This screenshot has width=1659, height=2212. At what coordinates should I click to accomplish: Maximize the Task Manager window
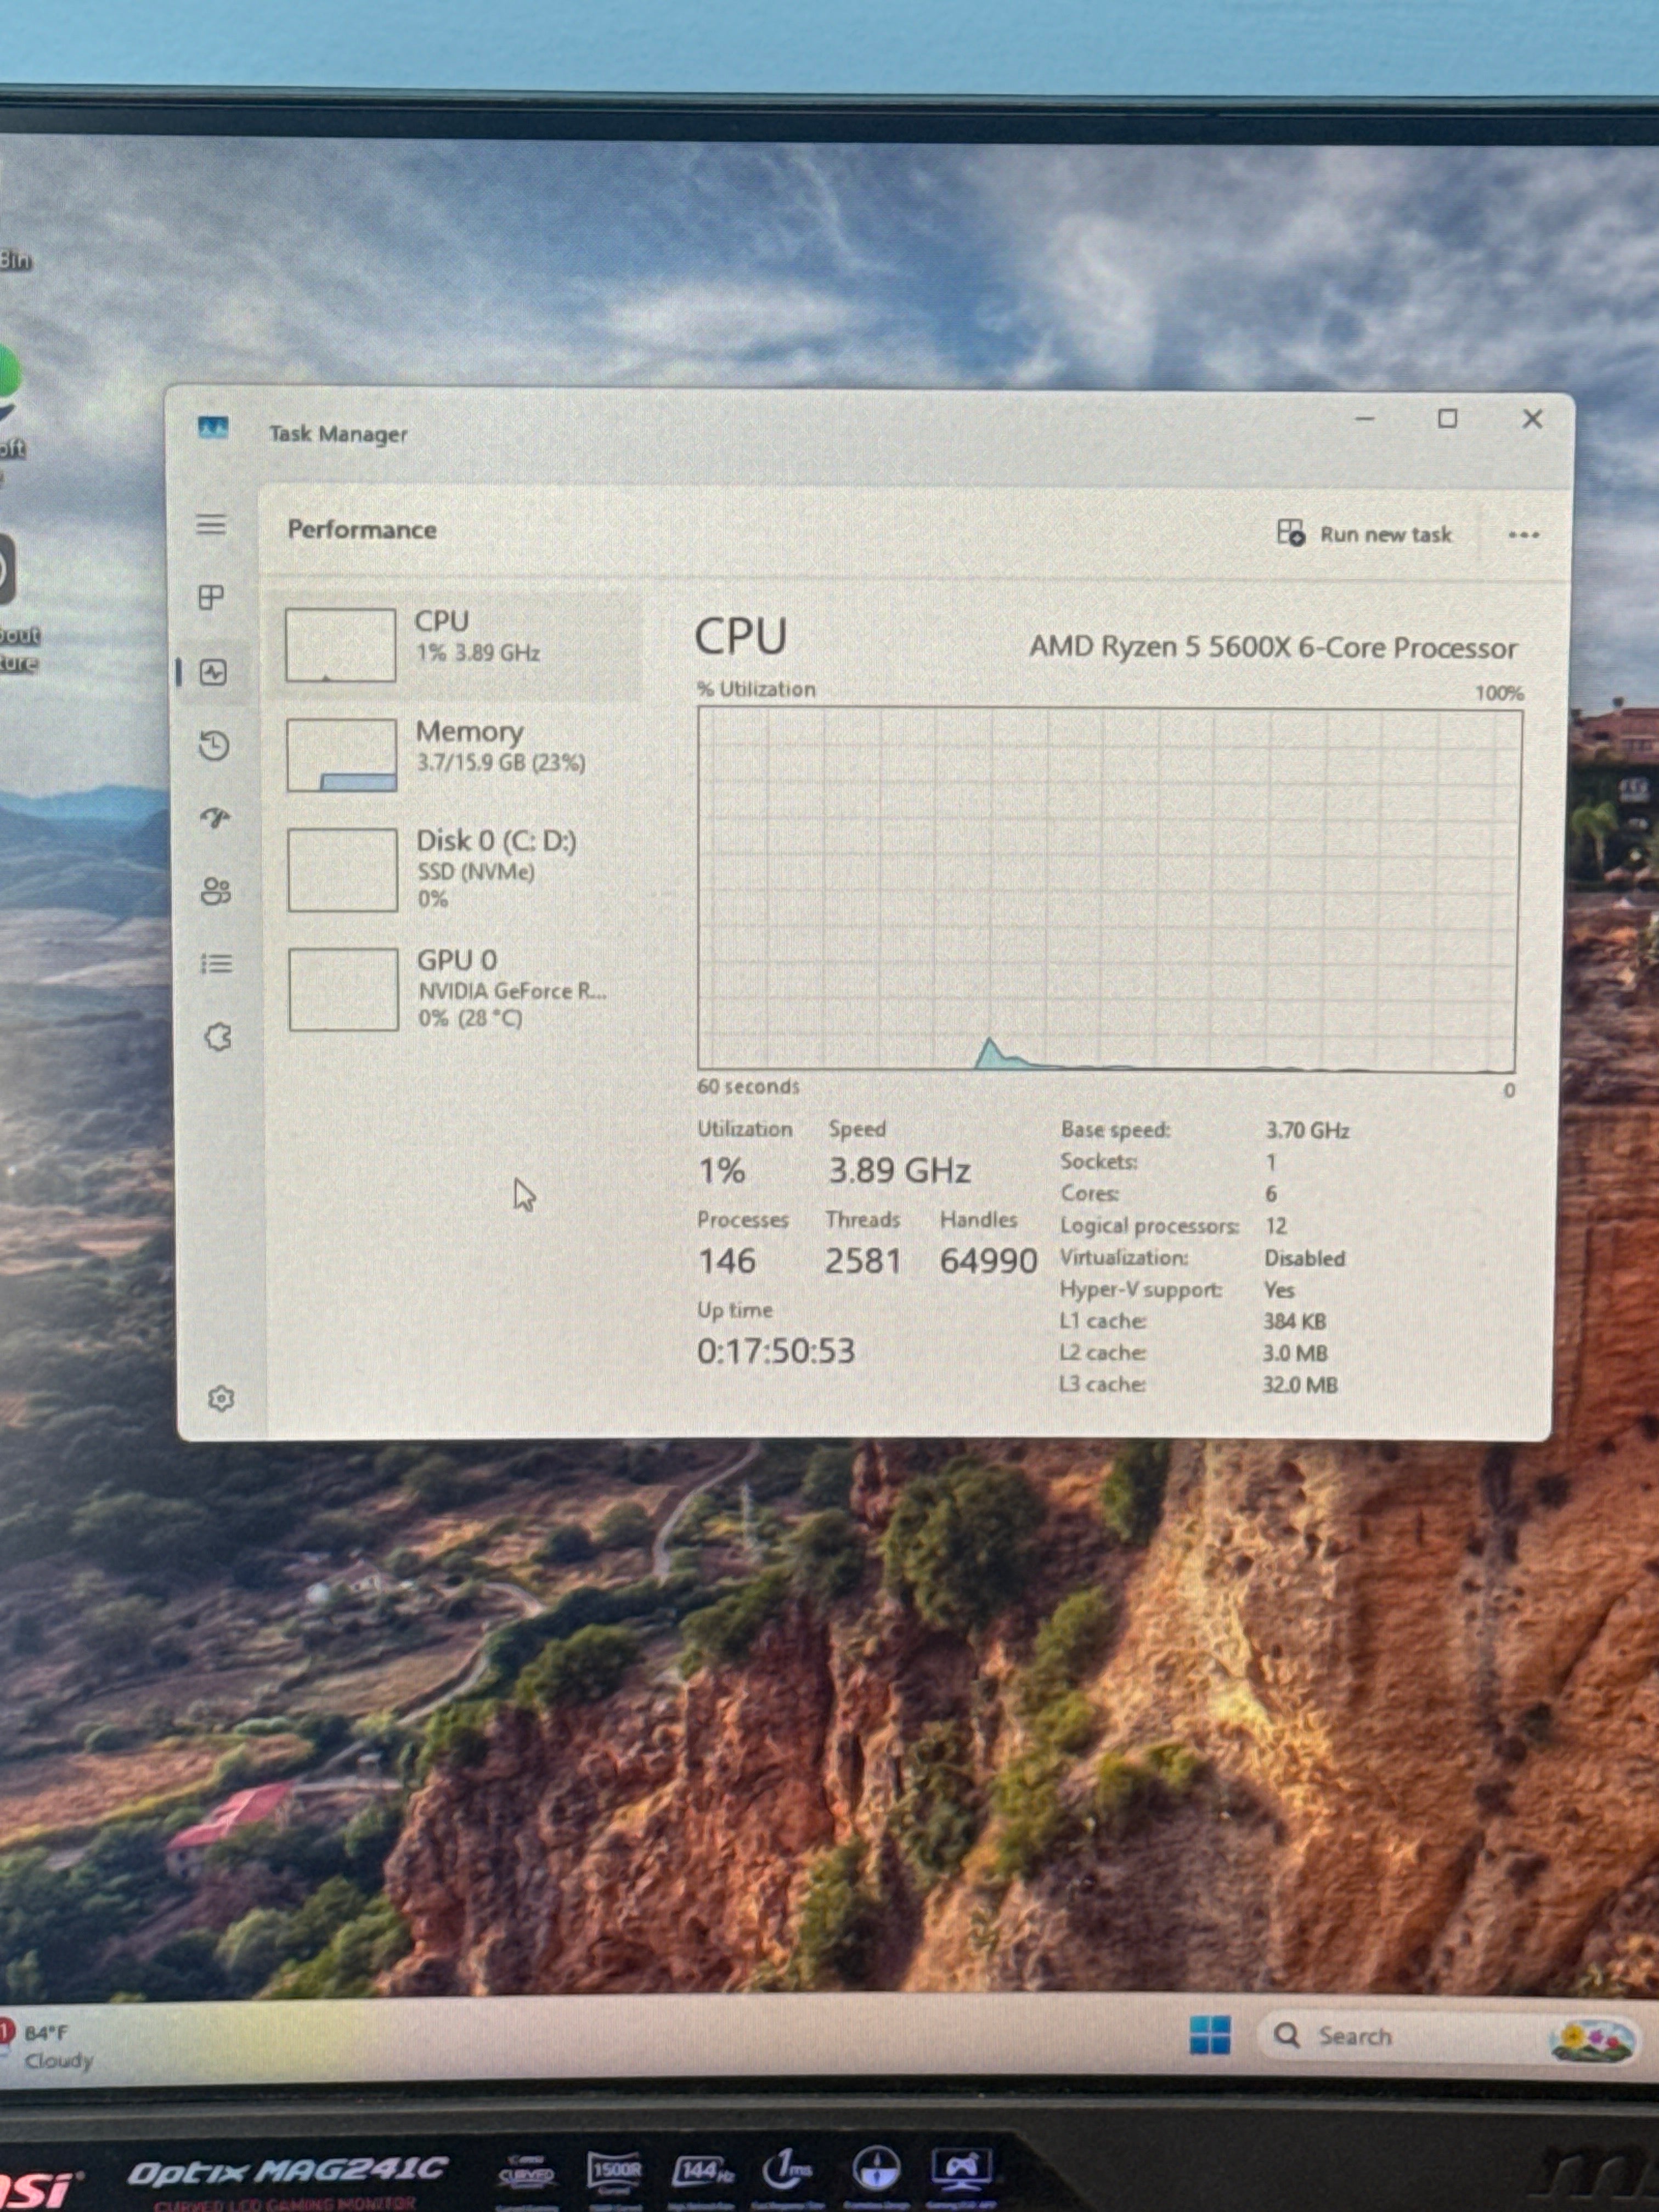tap(1447, 418)
